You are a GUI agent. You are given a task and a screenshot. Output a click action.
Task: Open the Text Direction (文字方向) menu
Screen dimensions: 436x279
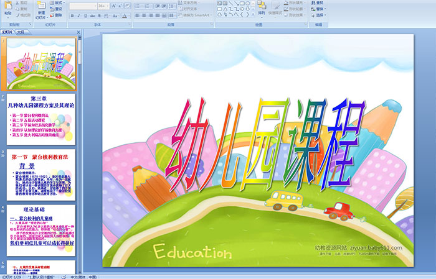click(x=189, y=2)
